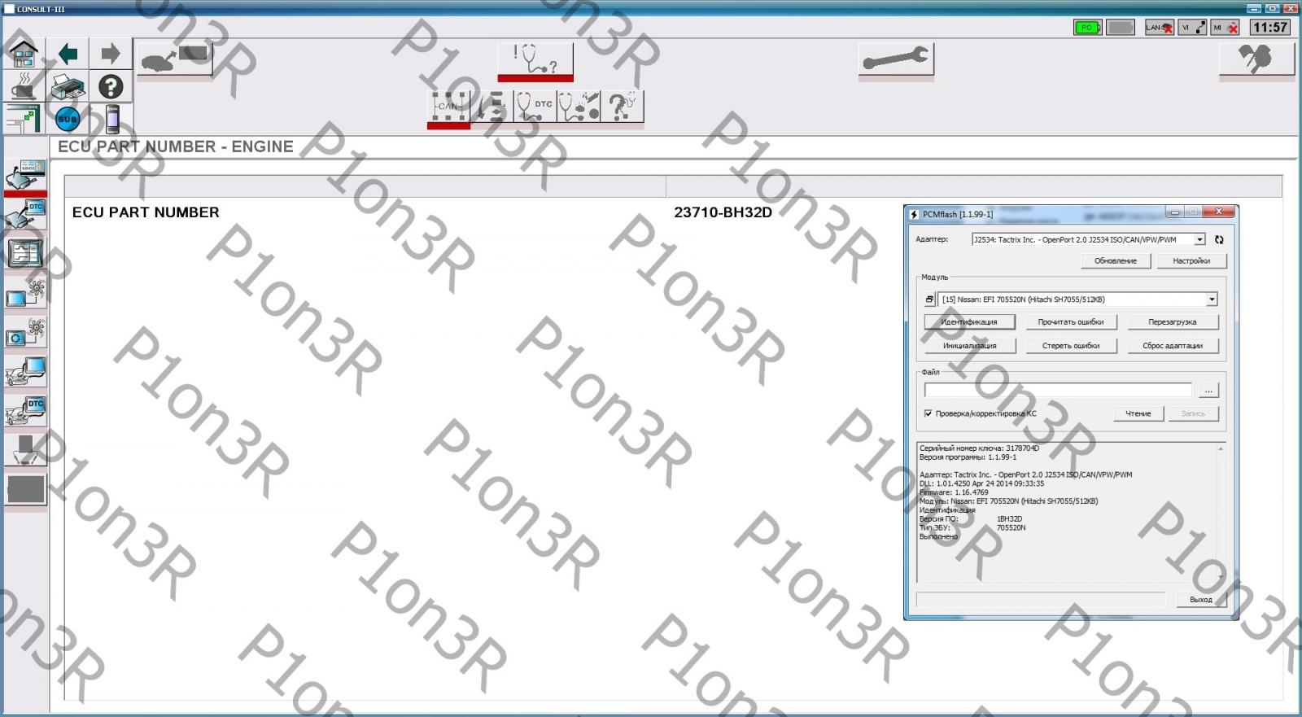Click stethoscope with parts work support icon

tap(579, 107)
